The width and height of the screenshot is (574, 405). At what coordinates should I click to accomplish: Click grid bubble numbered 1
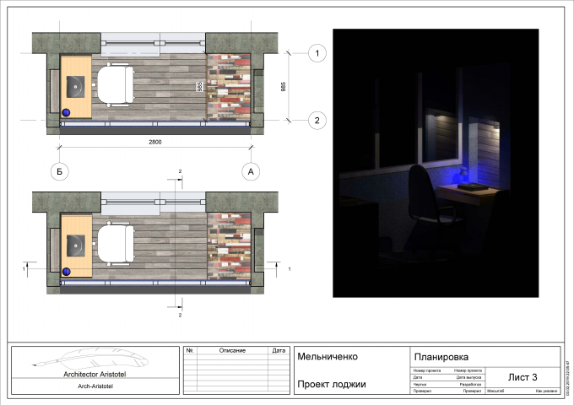point(317,53)
